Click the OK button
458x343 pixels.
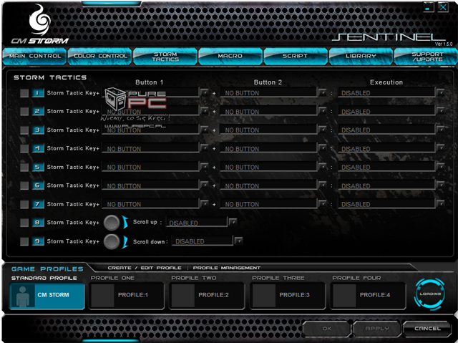point(326,329)
